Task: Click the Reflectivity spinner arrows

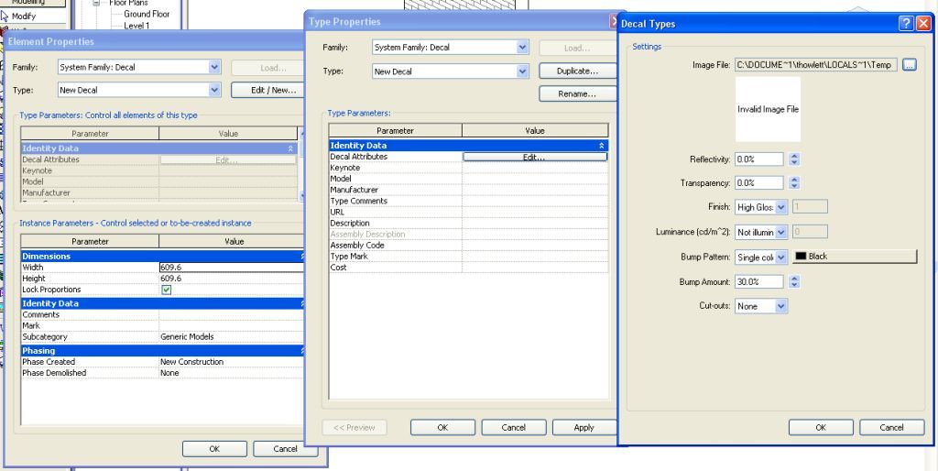Action: pos(794,159)
